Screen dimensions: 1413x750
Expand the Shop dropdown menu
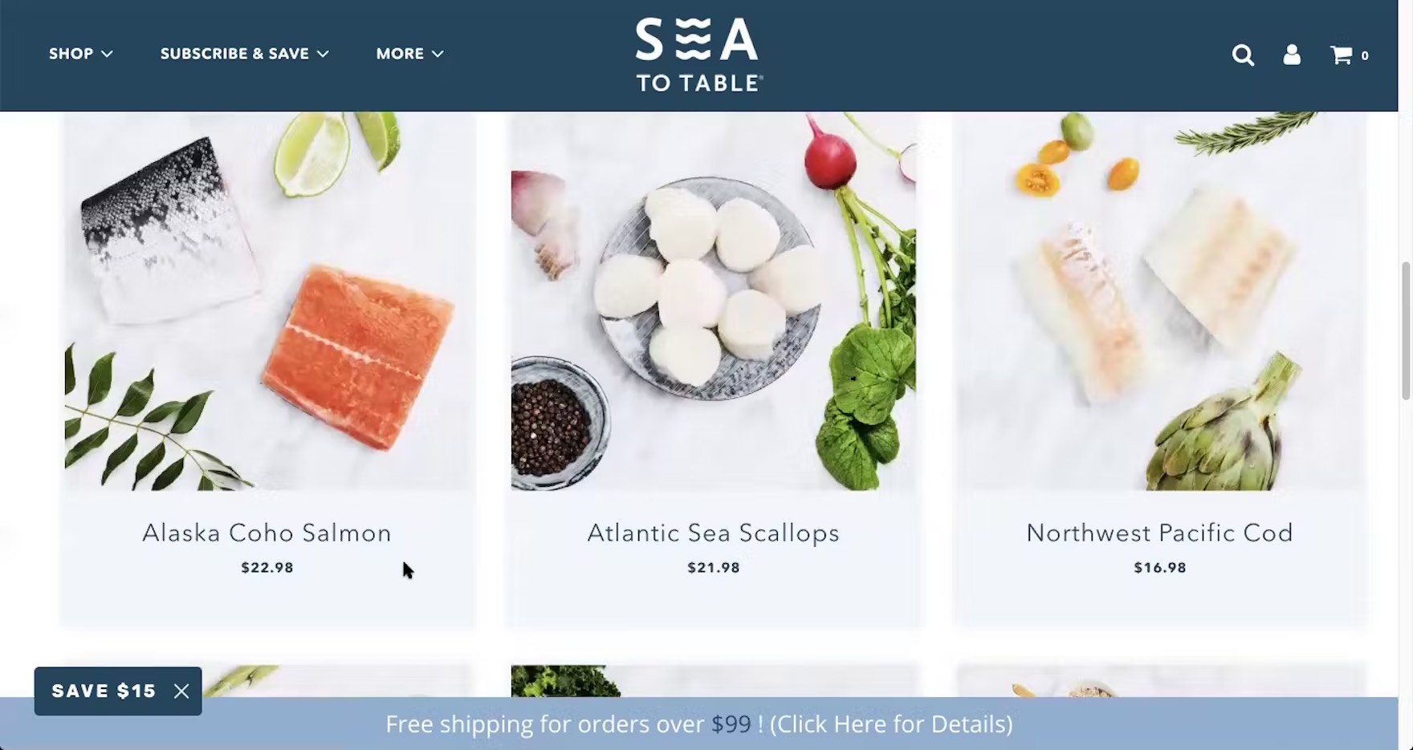tap(80, 54)
